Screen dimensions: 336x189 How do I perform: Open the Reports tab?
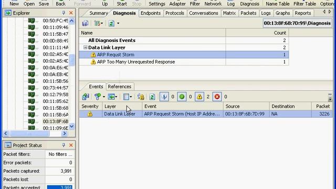click(x=303, y=13)
